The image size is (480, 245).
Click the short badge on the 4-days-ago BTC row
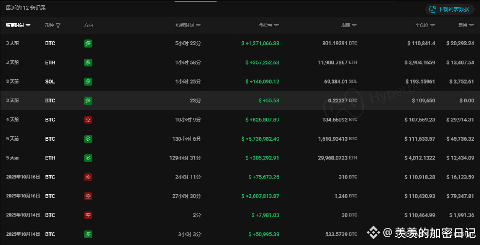[x=88, y=119]
